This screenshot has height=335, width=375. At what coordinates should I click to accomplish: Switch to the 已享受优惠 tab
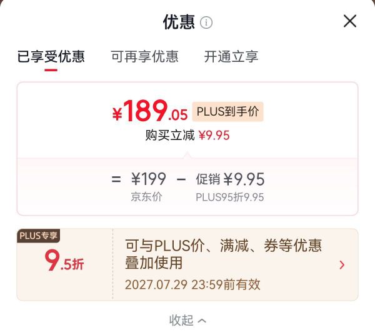click(x=51, y=56)
